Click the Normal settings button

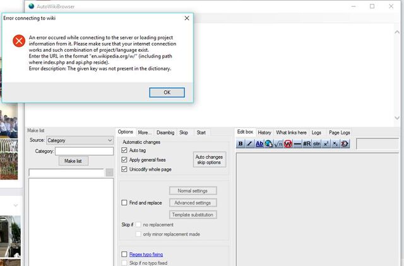tap(193, 191)
